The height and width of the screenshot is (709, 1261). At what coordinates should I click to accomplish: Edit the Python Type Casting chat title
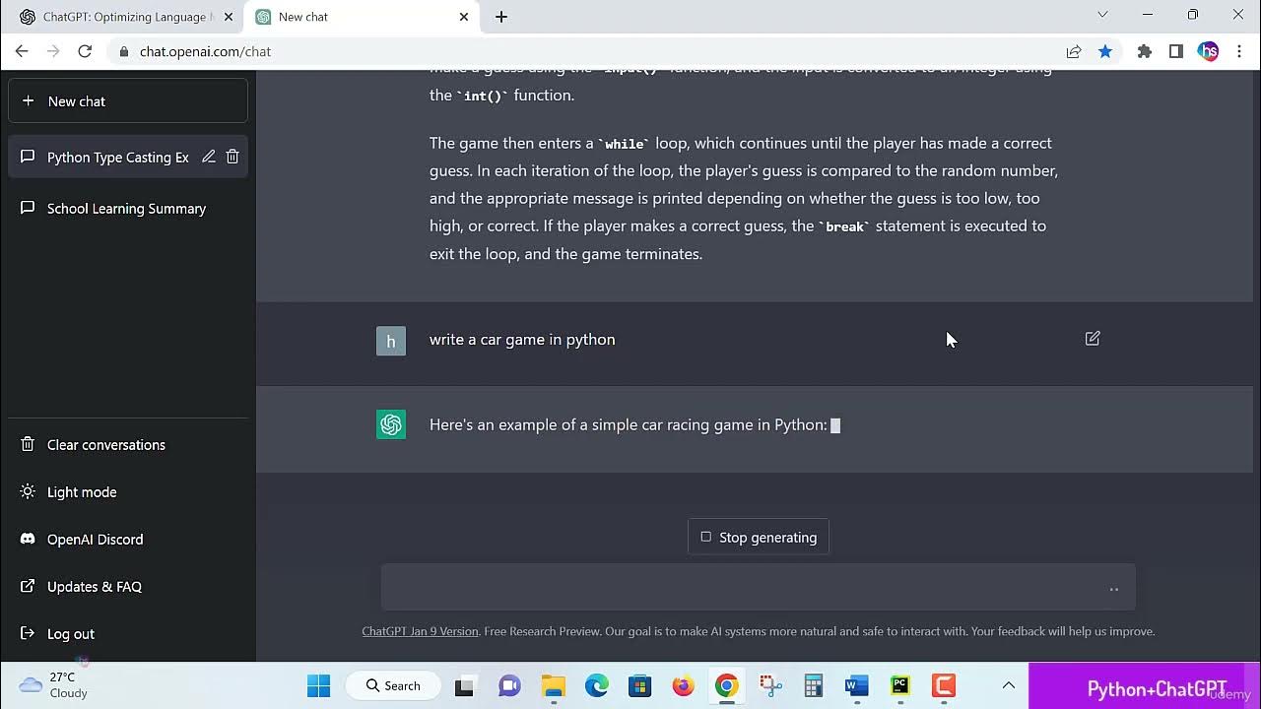209,157
